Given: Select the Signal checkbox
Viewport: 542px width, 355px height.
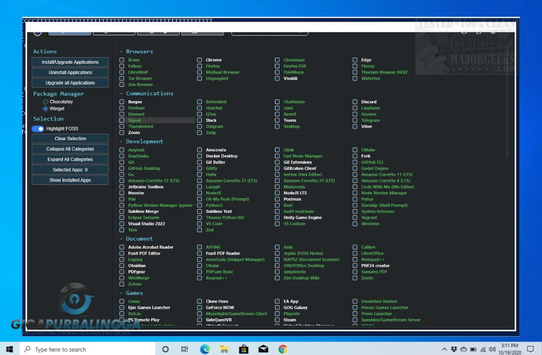Looking at the screenshot, I should pos(122,120).
